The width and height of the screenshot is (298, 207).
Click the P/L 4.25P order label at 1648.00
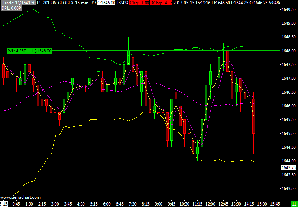(x=29, y=51)
